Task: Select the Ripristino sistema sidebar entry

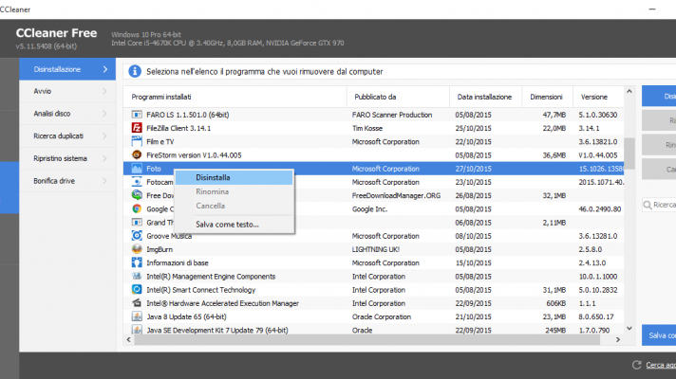Action: pos(66,158)
